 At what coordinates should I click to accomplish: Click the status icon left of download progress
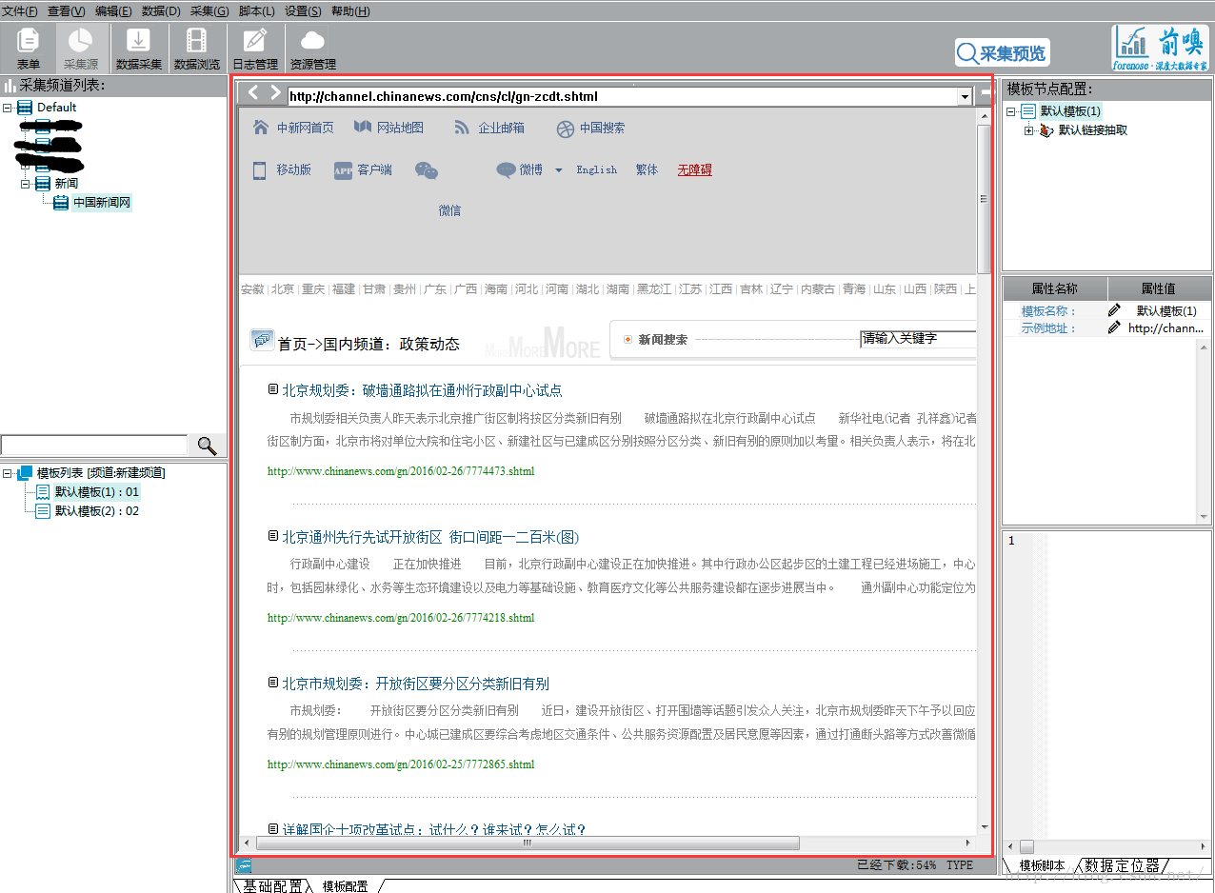point(244,865)
